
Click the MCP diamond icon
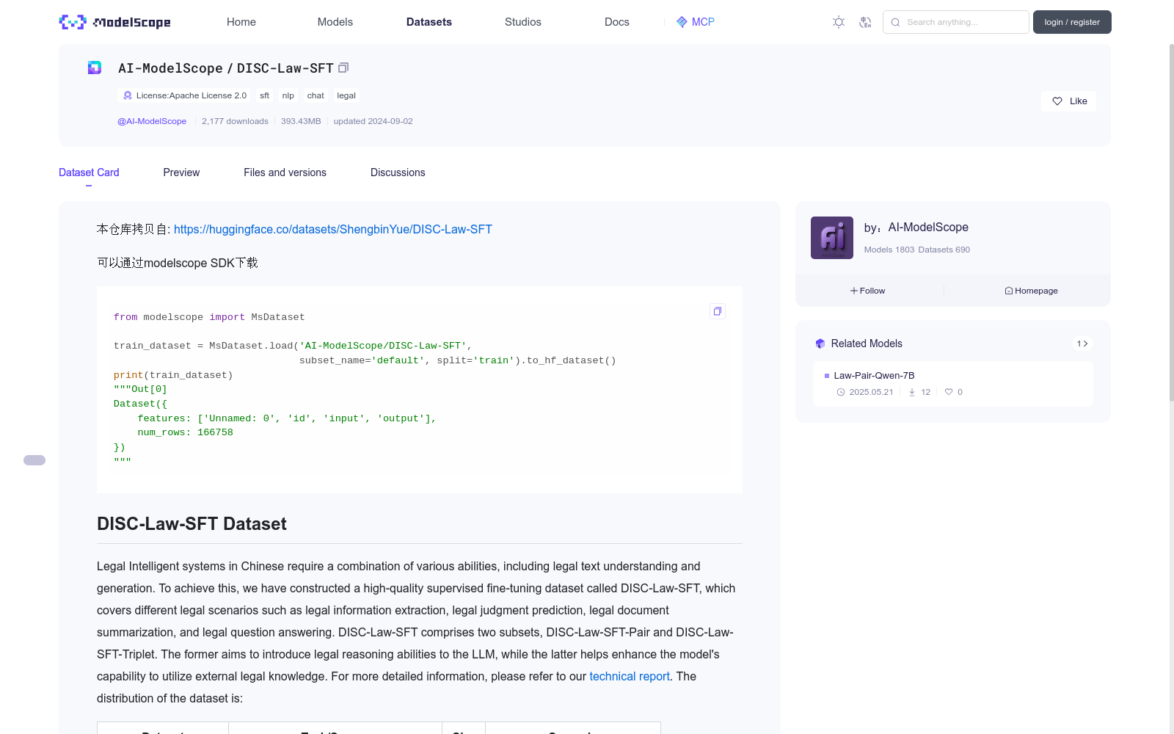coord(682,22)
